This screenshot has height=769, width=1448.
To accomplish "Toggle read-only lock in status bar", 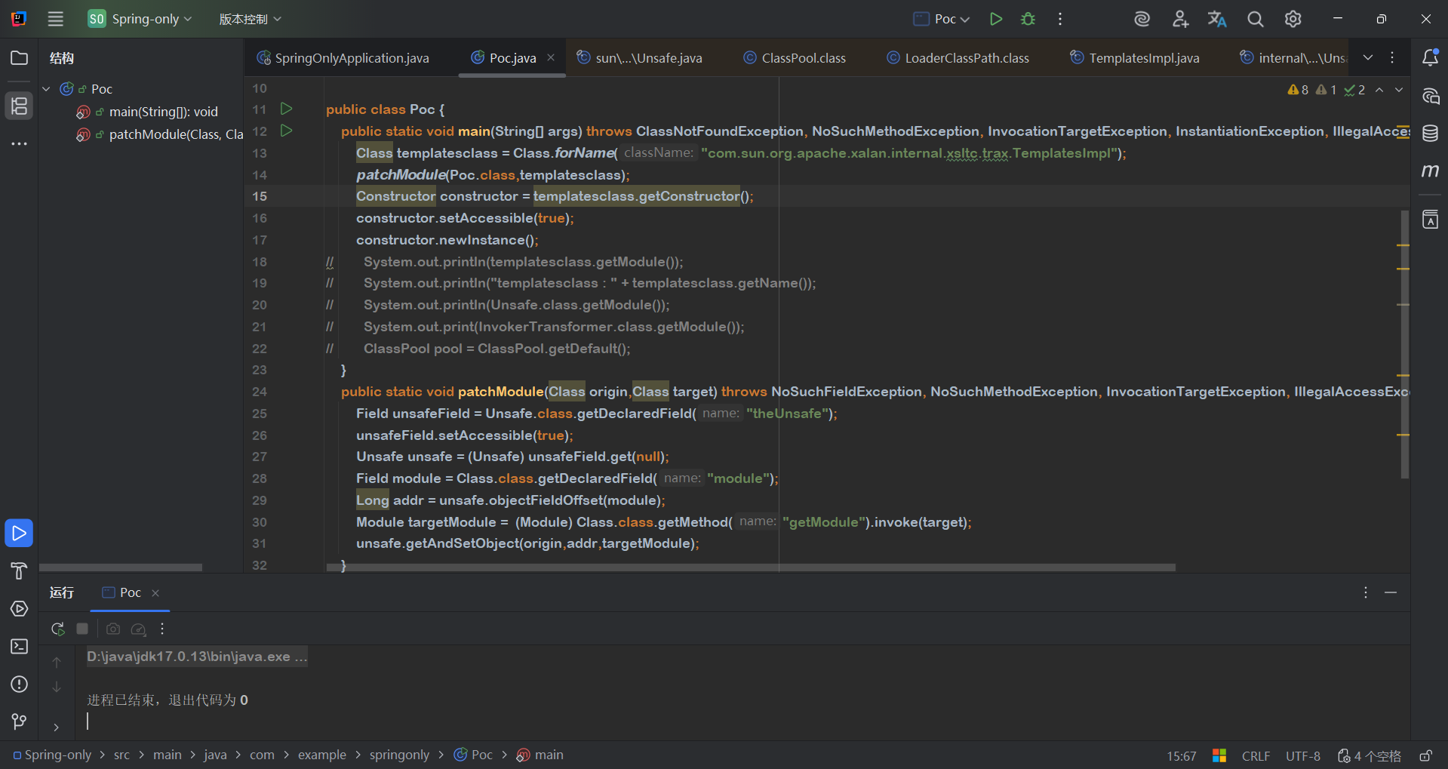I will [1425, 755].
